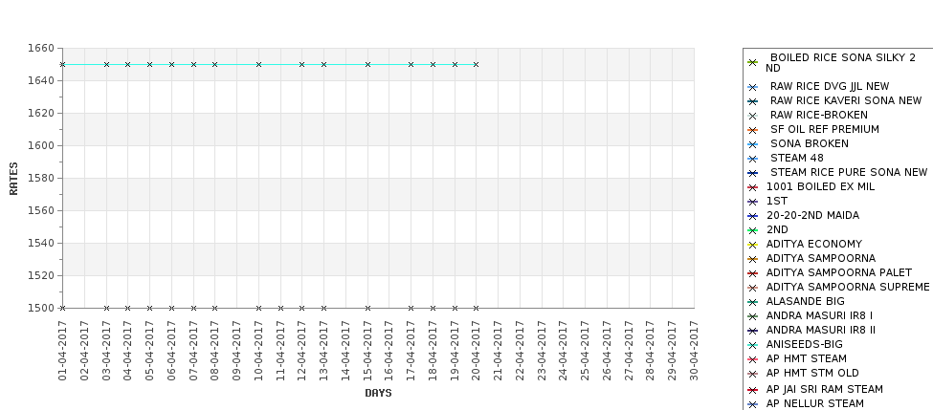Click the AP HMT STM OLD legend marker

[x=753, y=373]
